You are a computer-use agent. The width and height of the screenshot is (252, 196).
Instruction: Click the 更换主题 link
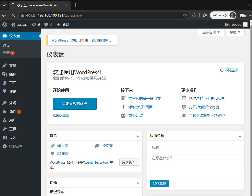point(63,115)
